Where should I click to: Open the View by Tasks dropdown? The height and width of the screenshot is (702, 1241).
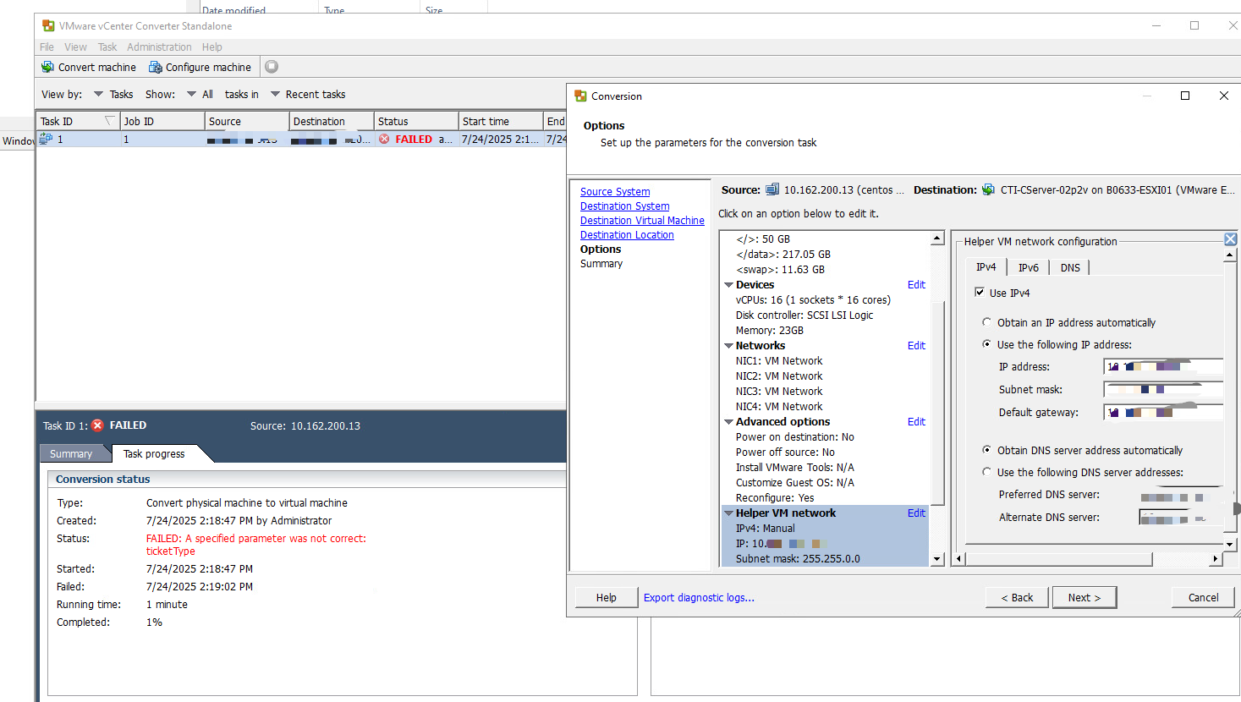tap(98, 94)
